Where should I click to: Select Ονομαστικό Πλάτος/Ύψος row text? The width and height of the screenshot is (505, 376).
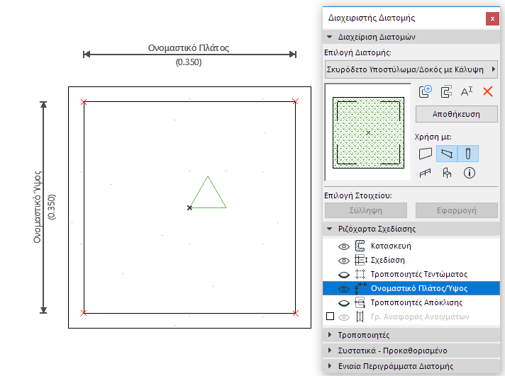point(418,288)
